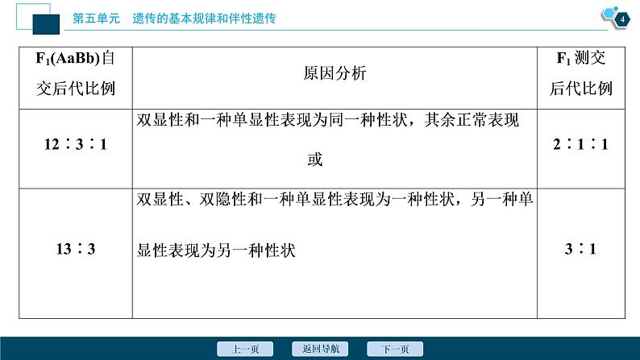The height and width of the screenshot is (360, 640).
Task: Click the 上一页 previous page button
Action: [245, 349]
